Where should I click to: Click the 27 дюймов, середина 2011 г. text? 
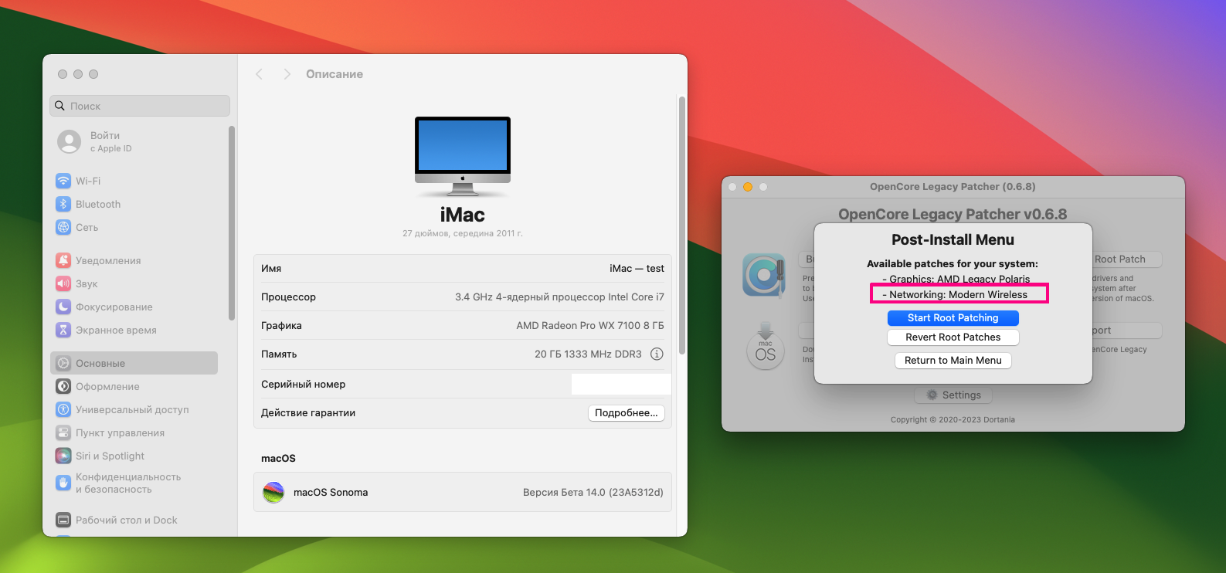pos(463,233)
